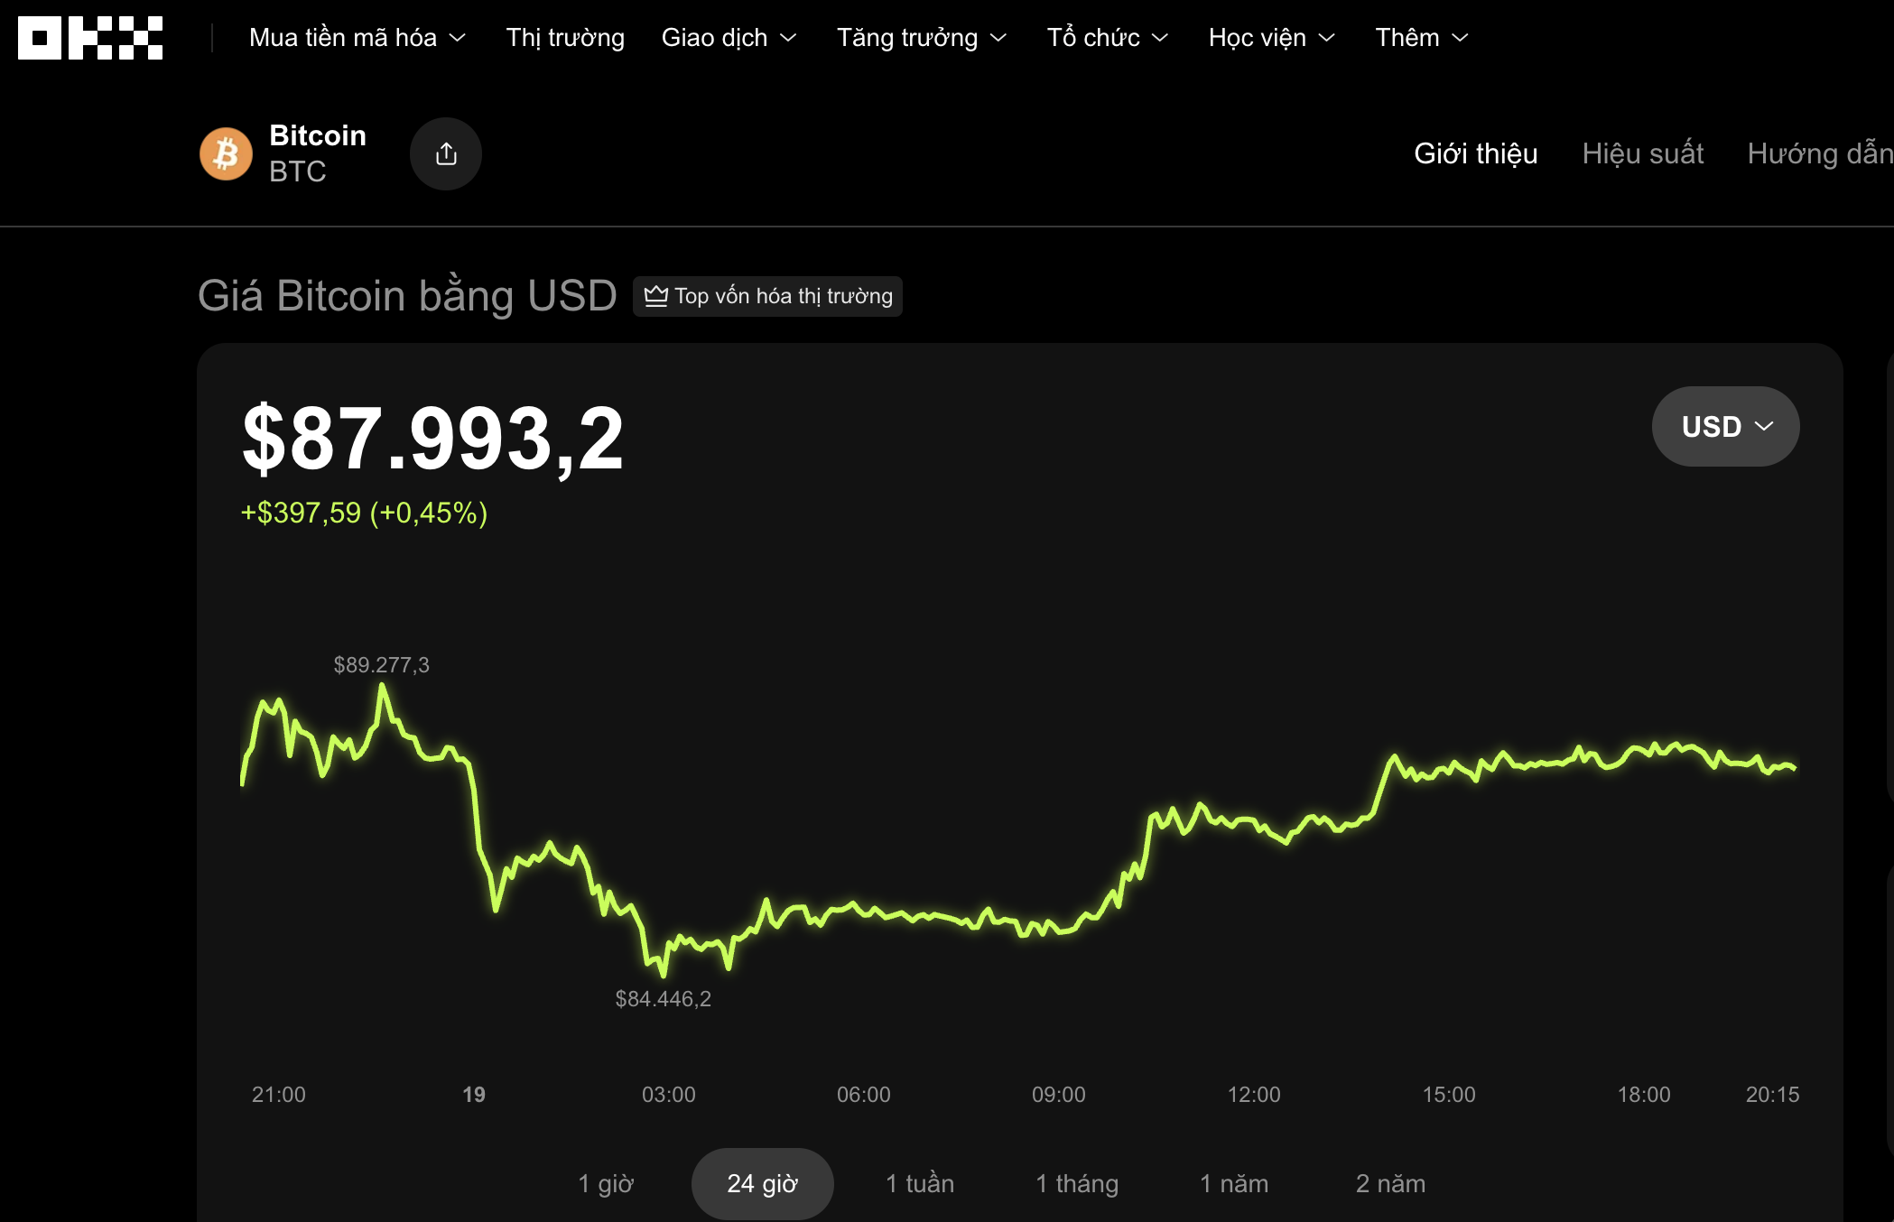Viewport: 1894px width, 1222px height.
Task: Select the 24 giờ chart range
Action: [762, 1183]
